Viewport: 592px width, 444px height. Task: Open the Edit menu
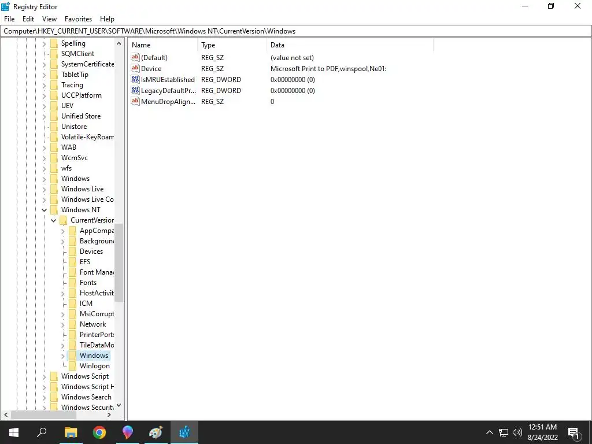pos(28,19)
